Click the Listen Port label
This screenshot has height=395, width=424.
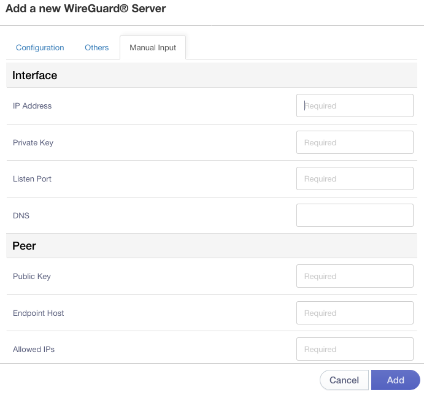[32, 178]
